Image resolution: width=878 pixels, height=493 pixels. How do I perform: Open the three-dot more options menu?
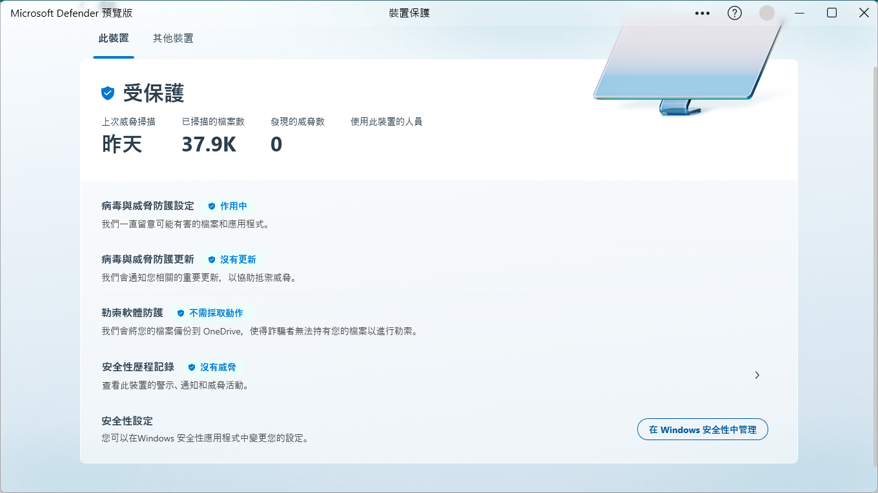tap(702, 13)
